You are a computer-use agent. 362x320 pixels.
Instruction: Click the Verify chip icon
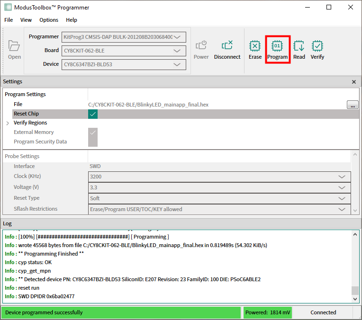click(317, 46)
